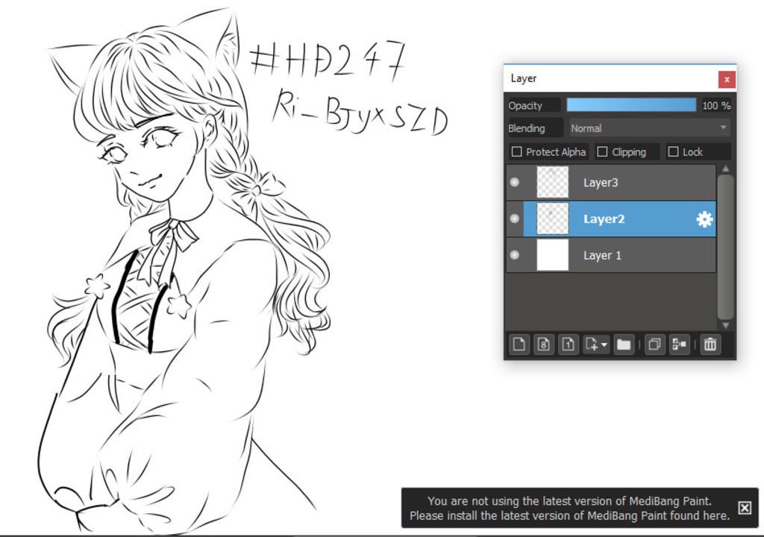Enable the Clipping checkbox
This screenshot has height=537, width=764.
tap(603, 152)
